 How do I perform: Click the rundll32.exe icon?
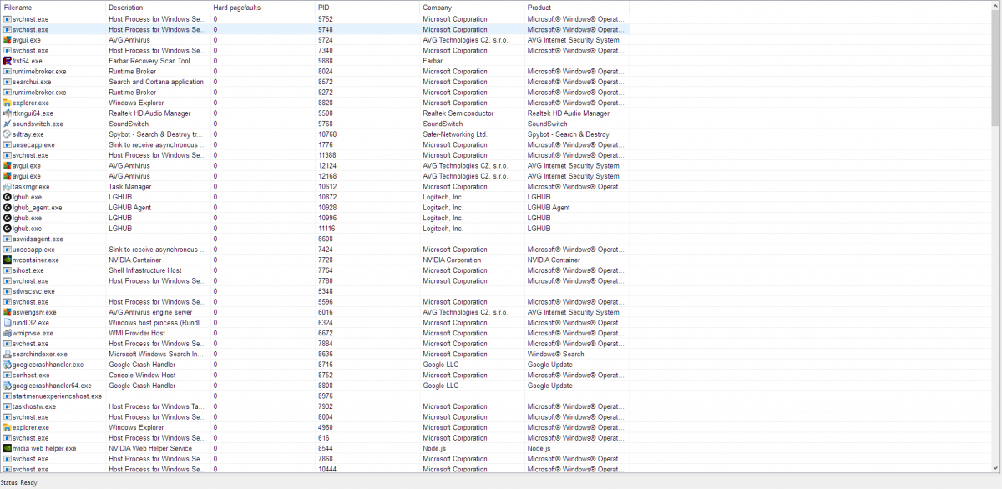tap(8, 323)
